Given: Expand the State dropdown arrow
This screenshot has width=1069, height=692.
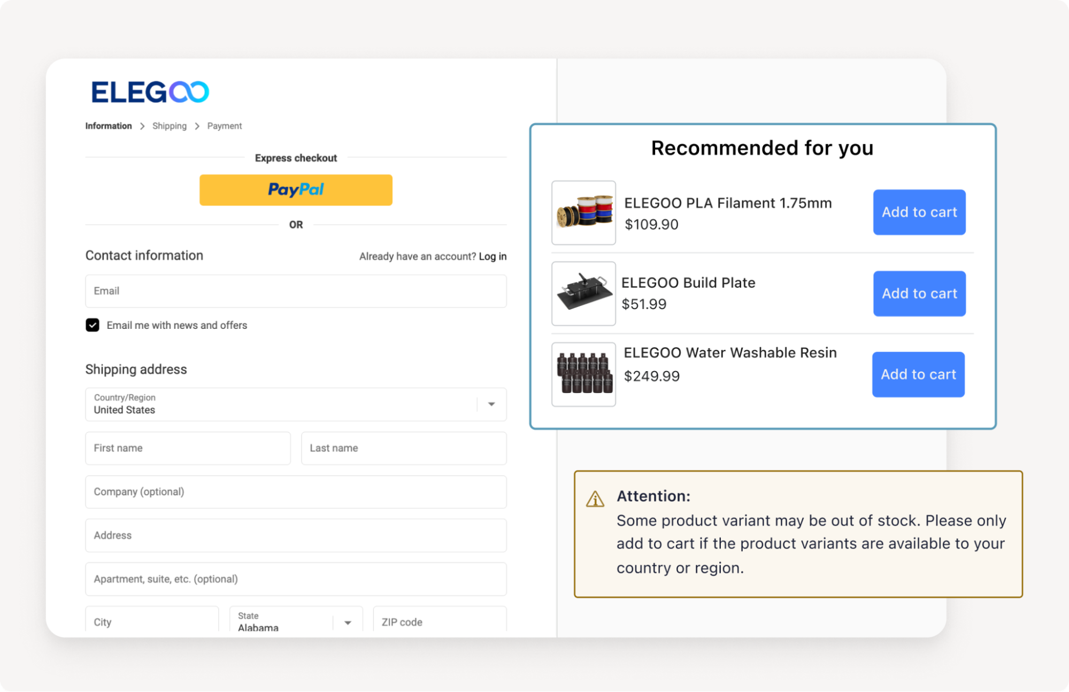Looking at the screenshot, I should pyautogui.click(x=348, y=622).
